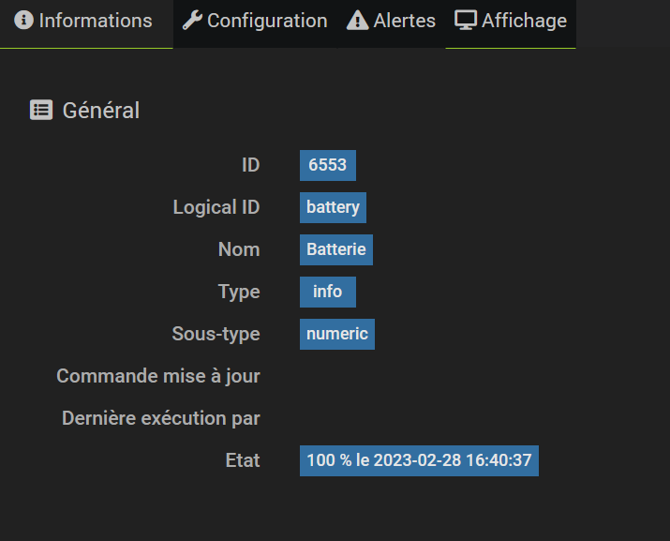Click the 'Sous-type' field label

coord(216,334)
